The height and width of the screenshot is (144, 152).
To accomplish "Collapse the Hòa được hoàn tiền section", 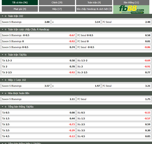I will [3, 93].
